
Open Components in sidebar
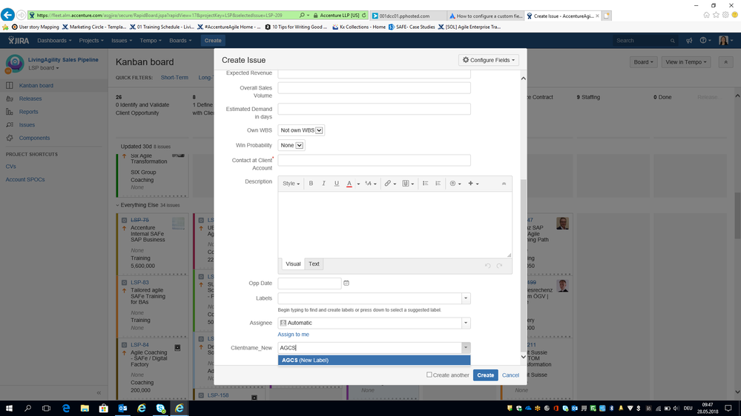pyautogui.click(x=34, y=138)
